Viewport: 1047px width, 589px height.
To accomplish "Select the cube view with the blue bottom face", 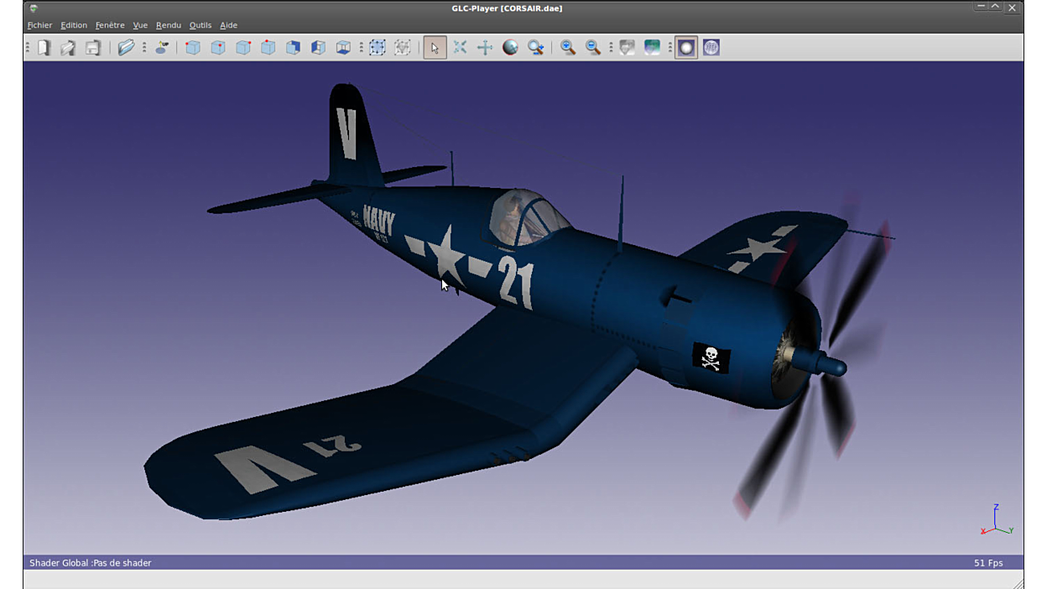I will click(343, 48).
